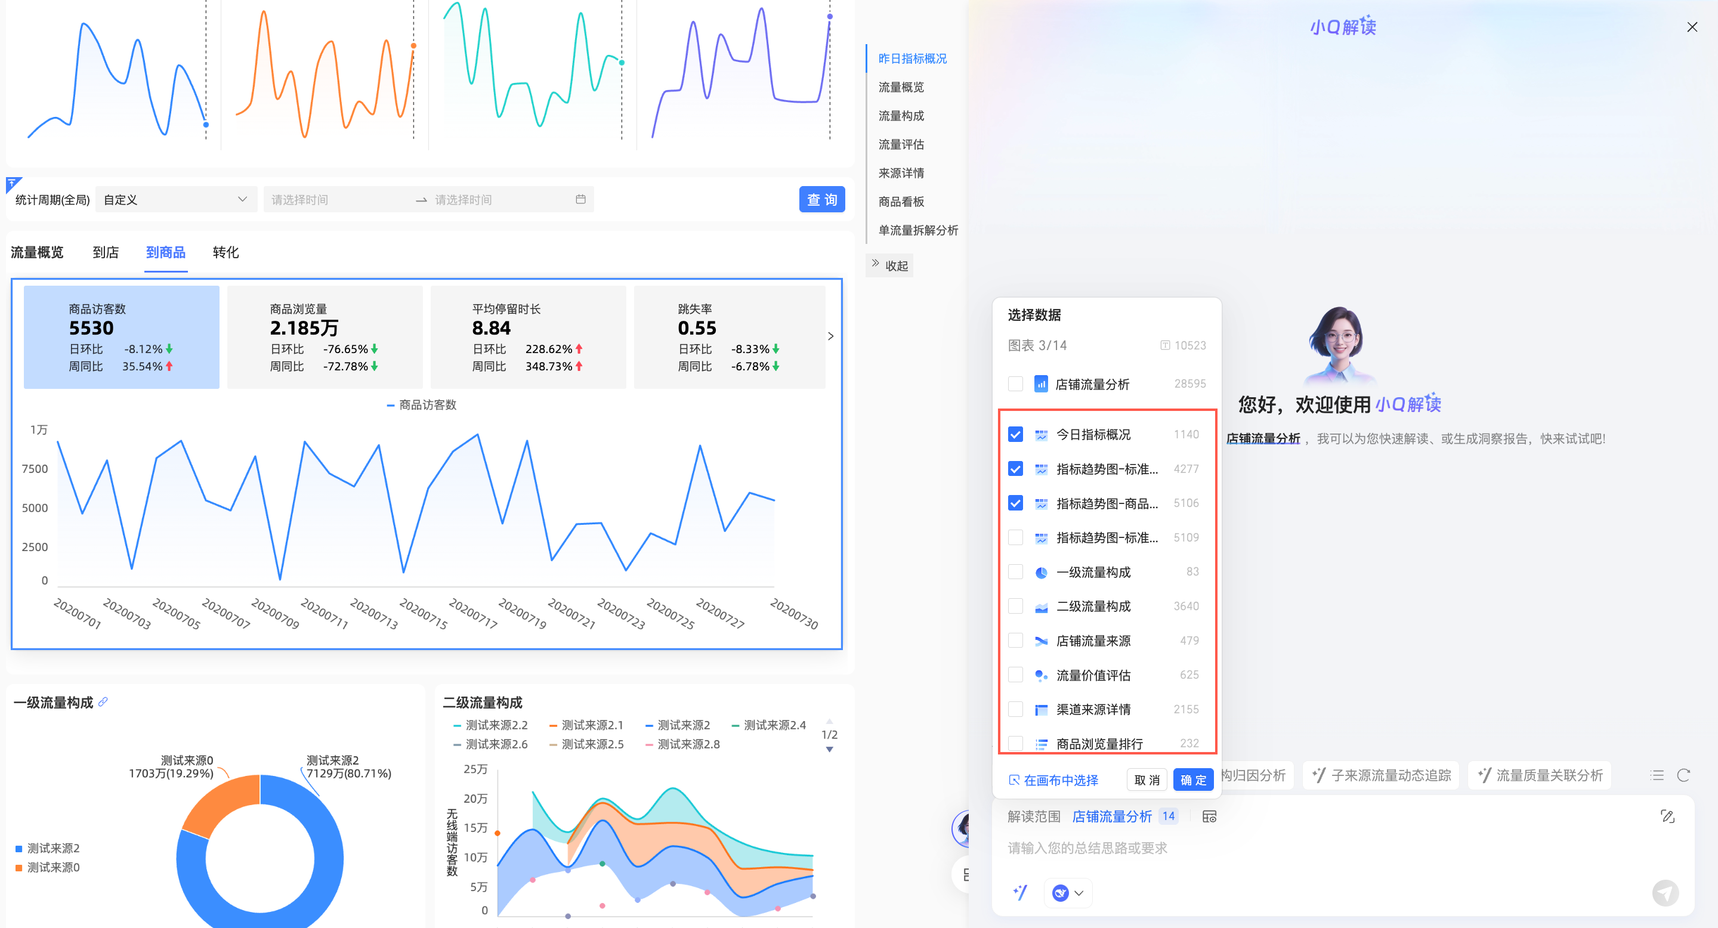This screenshot has width=1718, height=928.
Task: Check the 一级流量构成 checkbox
Action: click(1015, 572)
